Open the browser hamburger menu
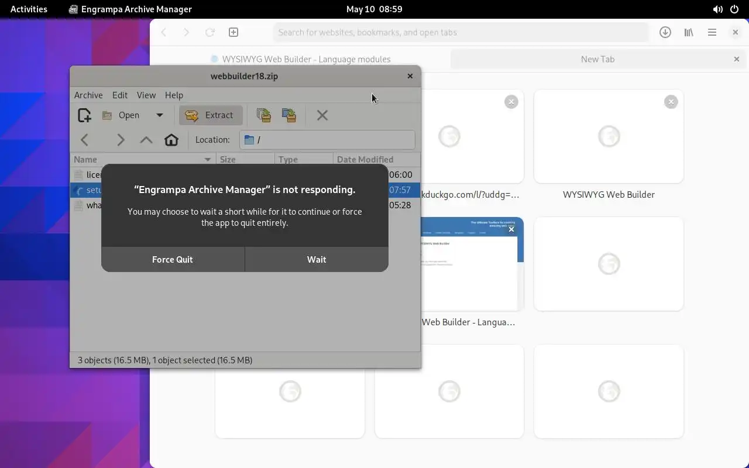The width and height of the screenshot is (749, 468). [x=712, y=32]
